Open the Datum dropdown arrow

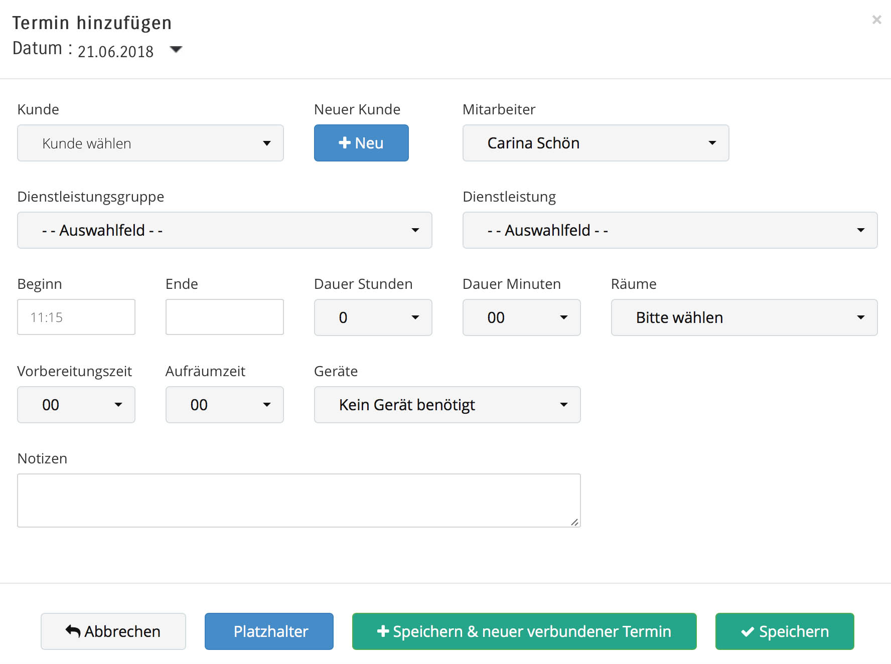pos(176,49)
